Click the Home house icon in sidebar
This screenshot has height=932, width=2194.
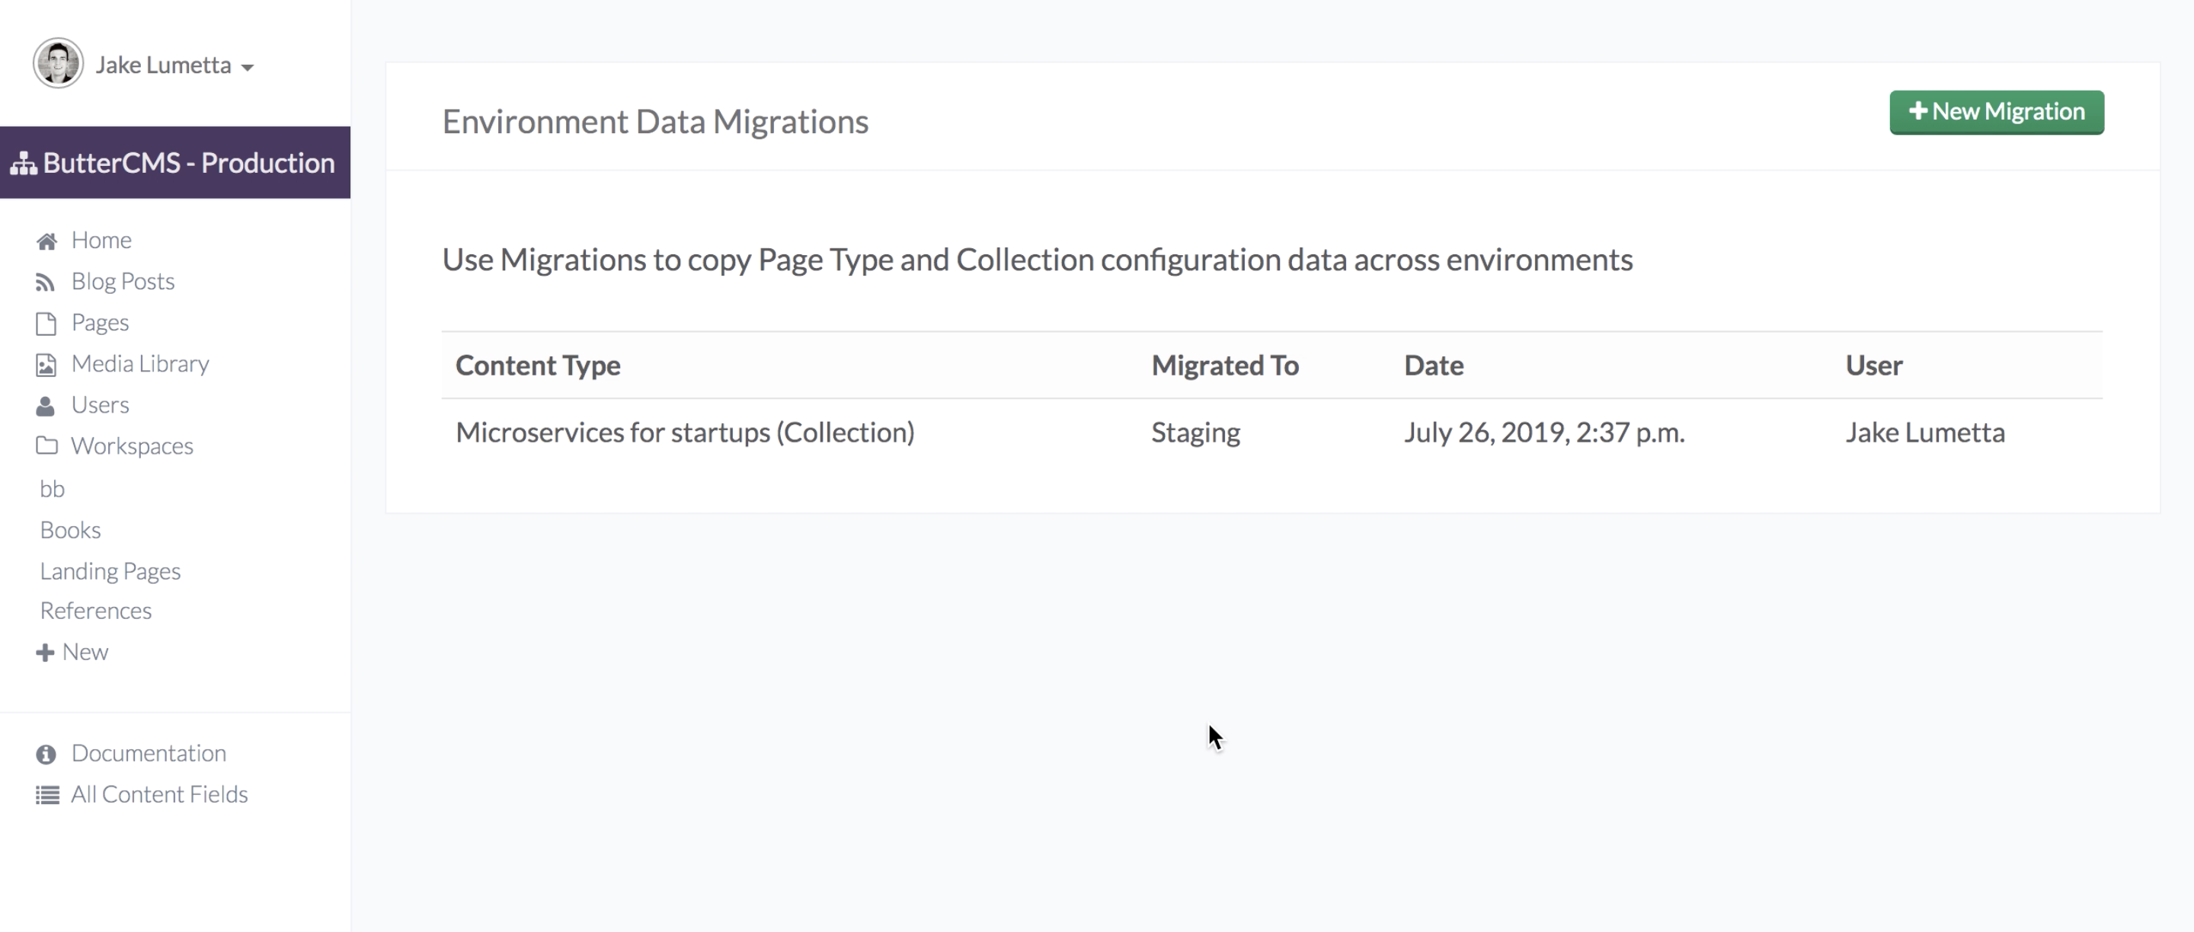click(x=46, y=241)
